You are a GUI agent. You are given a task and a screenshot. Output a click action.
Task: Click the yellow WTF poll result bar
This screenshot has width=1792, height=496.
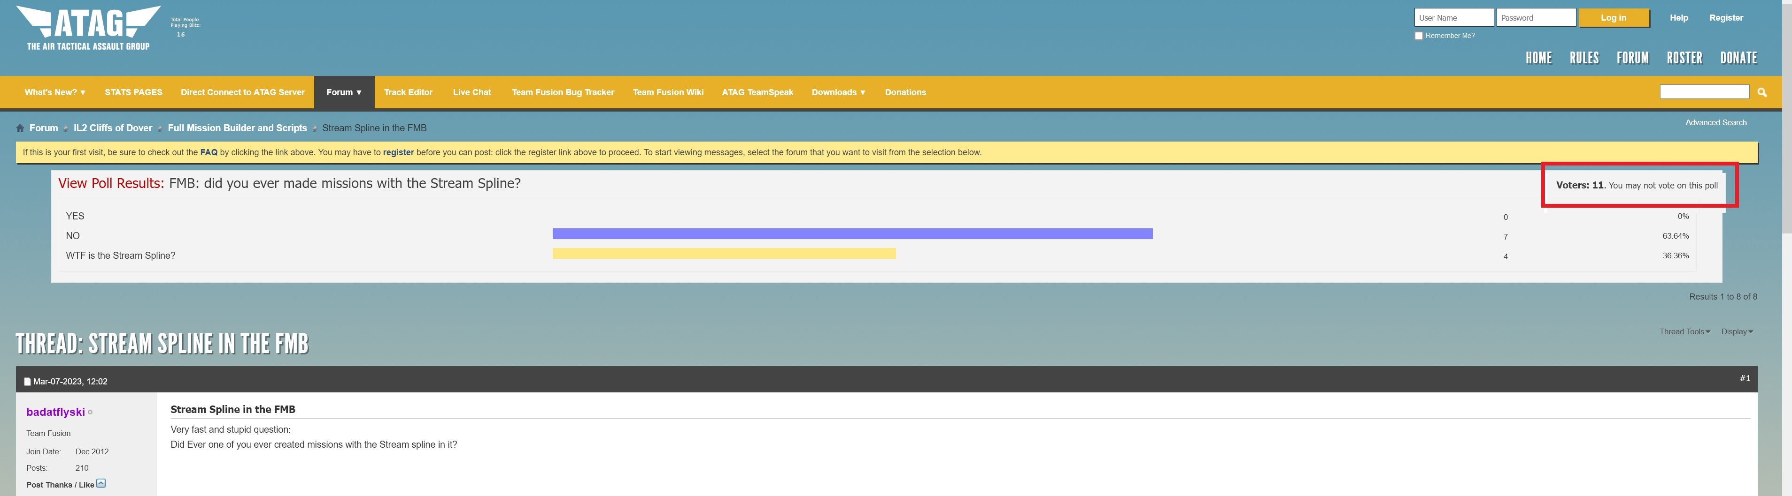[724, 254]
